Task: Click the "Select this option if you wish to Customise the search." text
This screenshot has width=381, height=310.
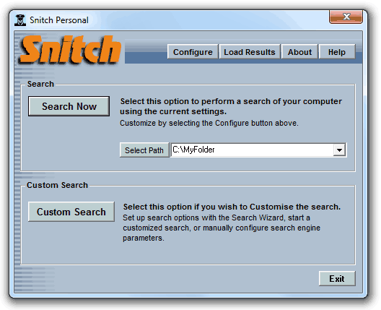Action: [x=232, y=207]
